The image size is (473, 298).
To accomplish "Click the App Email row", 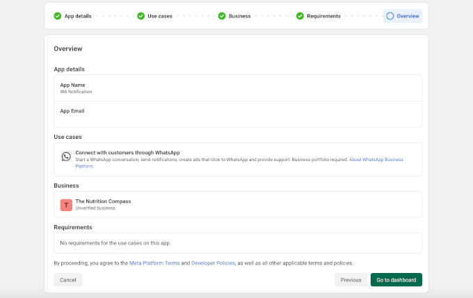I will click(237, 114).
